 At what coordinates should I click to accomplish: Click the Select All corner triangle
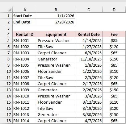point(10,10)
